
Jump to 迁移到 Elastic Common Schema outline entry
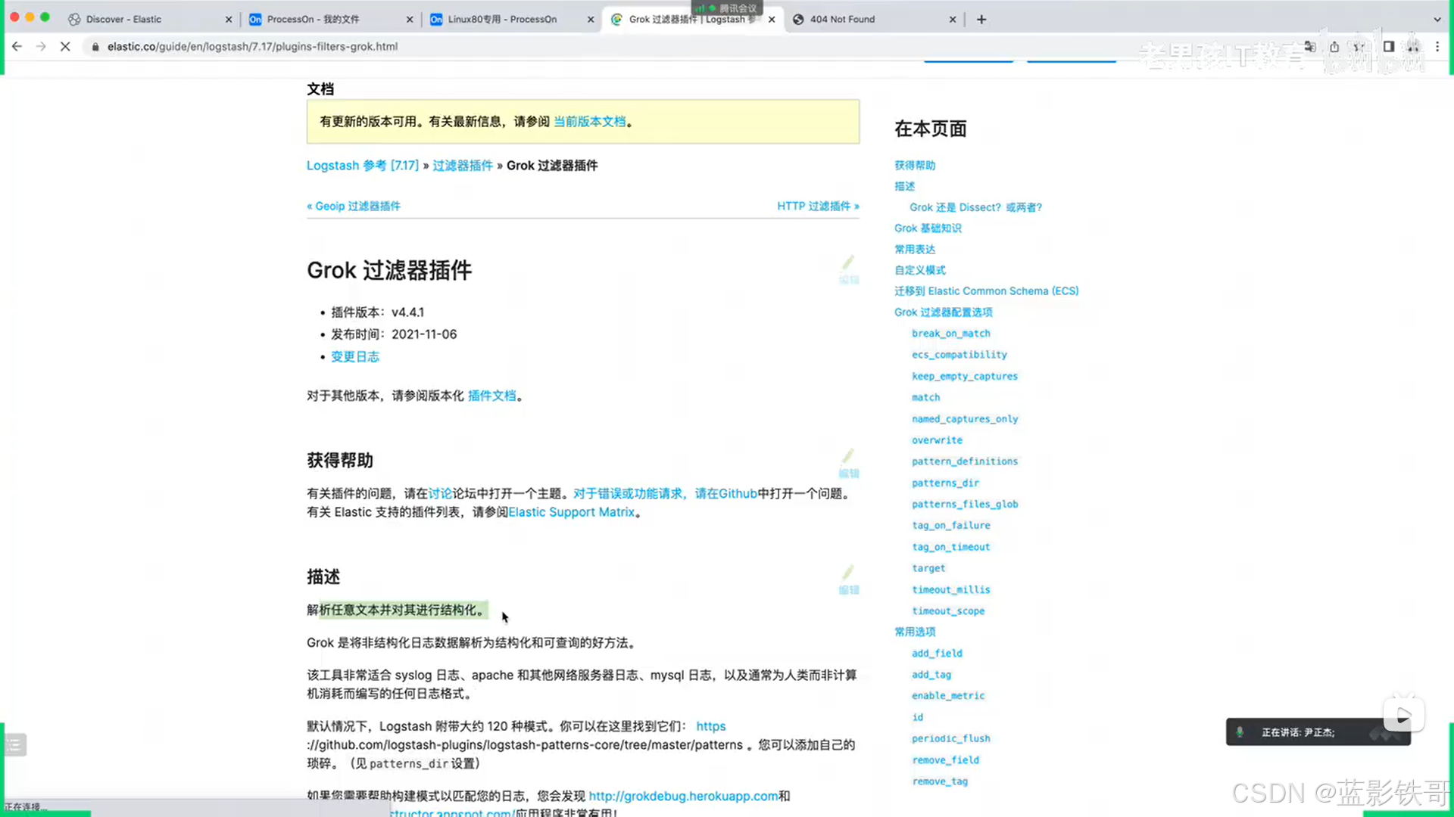(x=986, y=290)
